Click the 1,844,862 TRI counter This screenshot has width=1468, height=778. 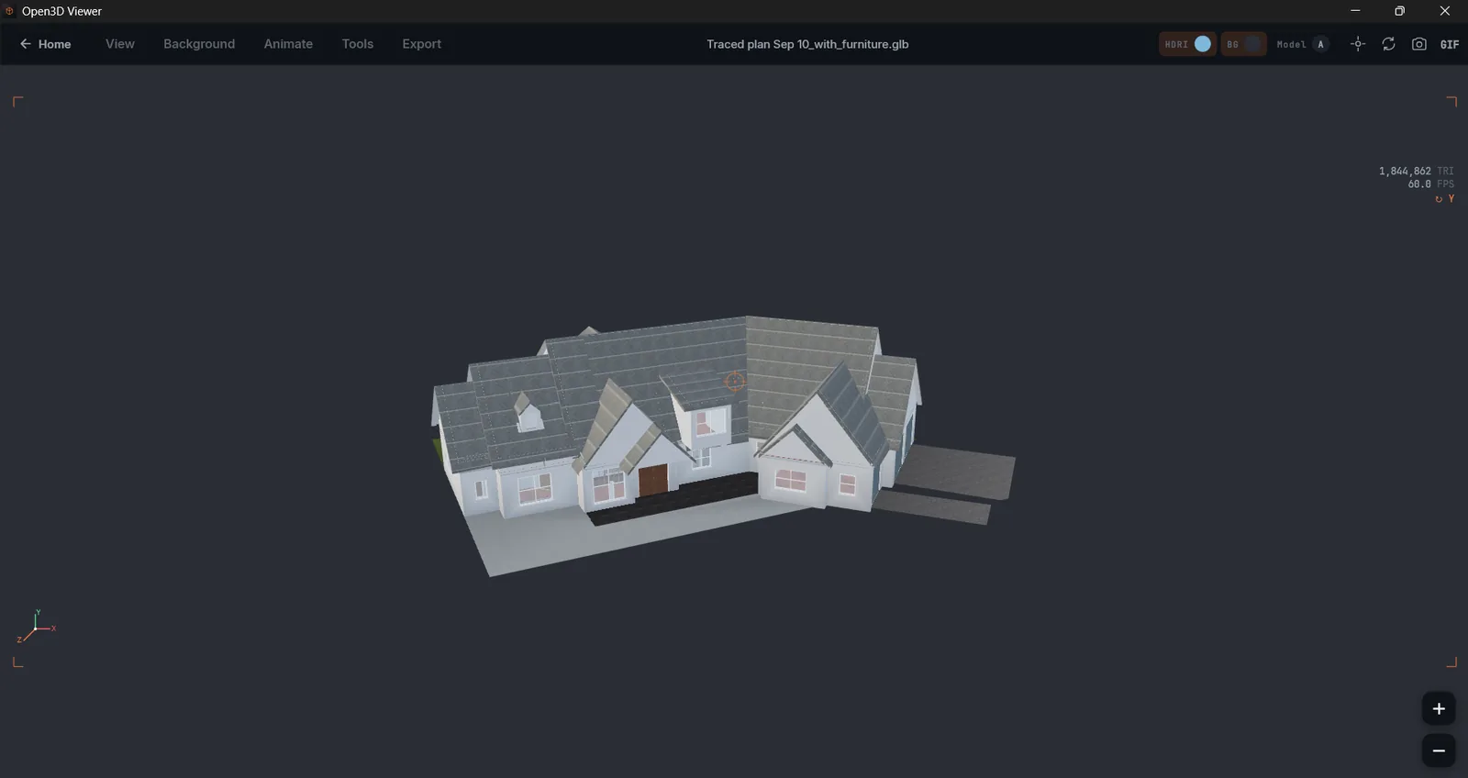[1416, 172]
